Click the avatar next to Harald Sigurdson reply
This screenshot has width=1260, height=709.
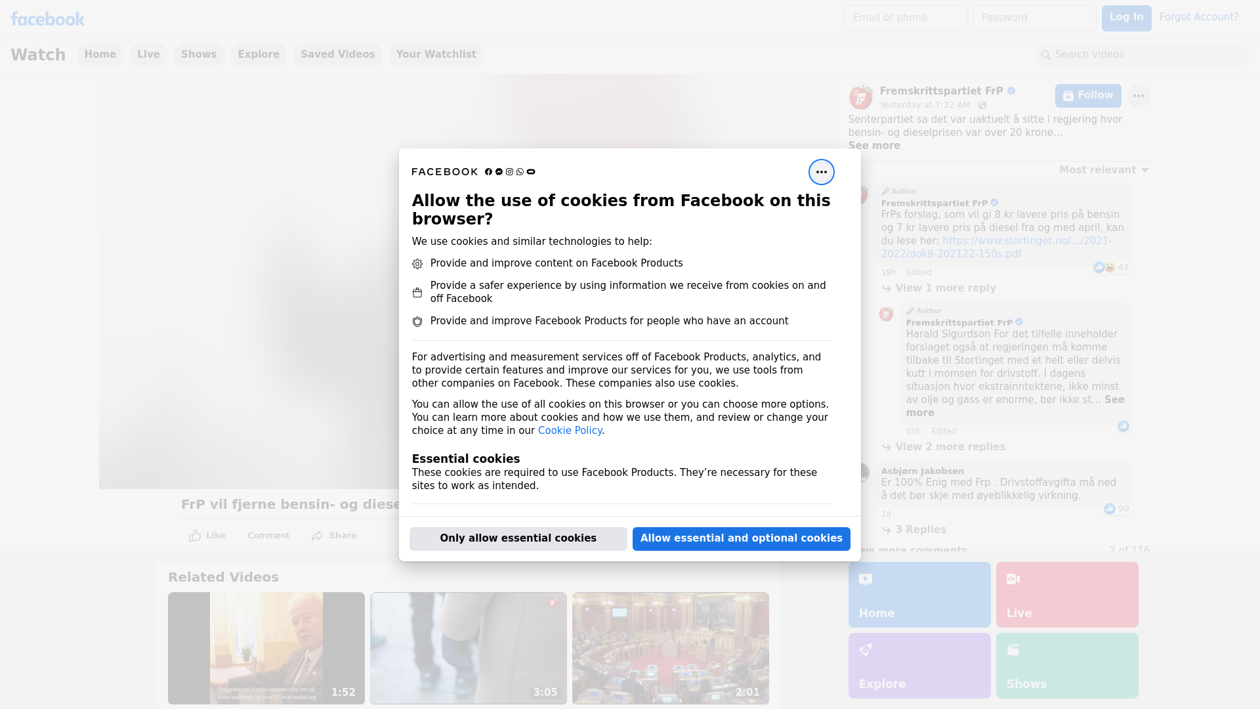click(886, 314)
